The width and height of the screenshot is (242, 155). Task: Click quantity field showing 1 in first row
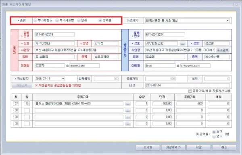coord(142,104)
